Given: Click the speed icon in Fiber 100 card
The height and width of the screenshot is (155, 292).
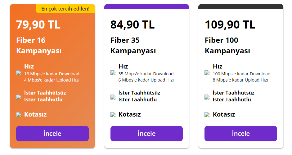Looking at the screenshot, I should tap(207, 73).
